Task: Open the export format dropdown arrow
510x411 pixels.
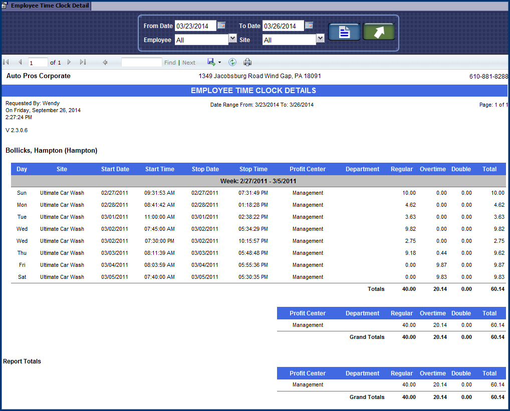Action: click(218, 62)
